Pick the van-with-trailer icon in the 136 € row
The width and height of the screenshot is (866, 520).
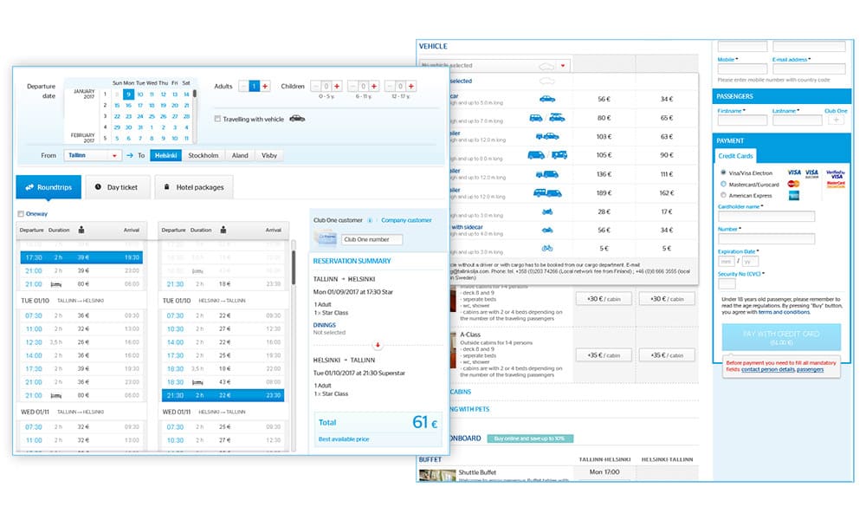(546, 174)
